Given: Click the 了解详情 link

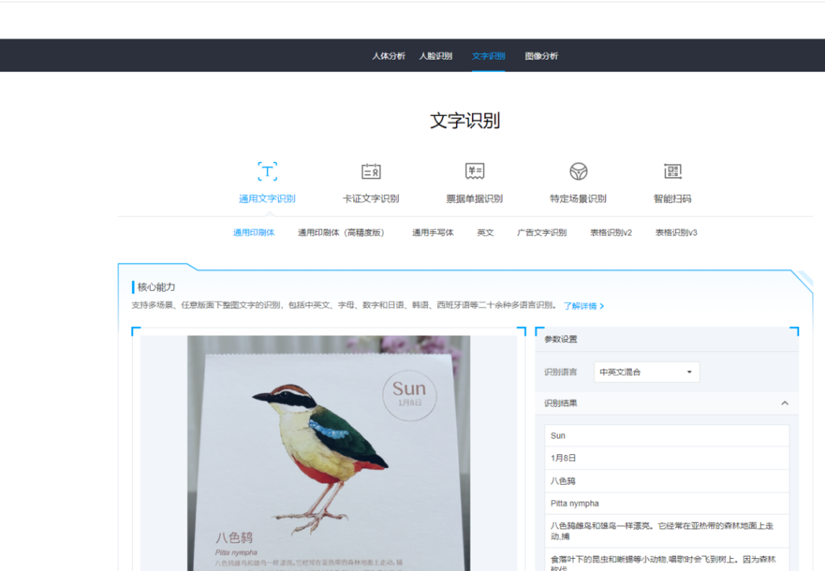Looking at the screenshot, I should click(x=583, y=306).
